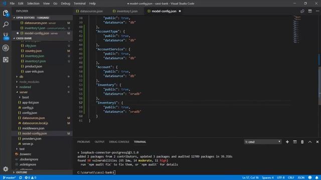Open the View menu
Viewport: 321px width, 180px height.
tap(46, 3)
